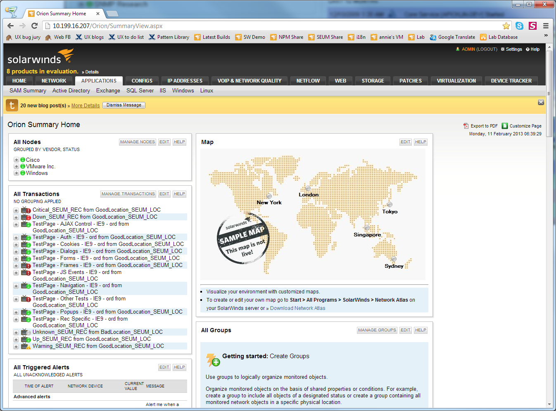Image resolution: width=556 pixels, height=411 pixels.
Task: Click the Sydney map marker
Action: click(x=394, y=259)
